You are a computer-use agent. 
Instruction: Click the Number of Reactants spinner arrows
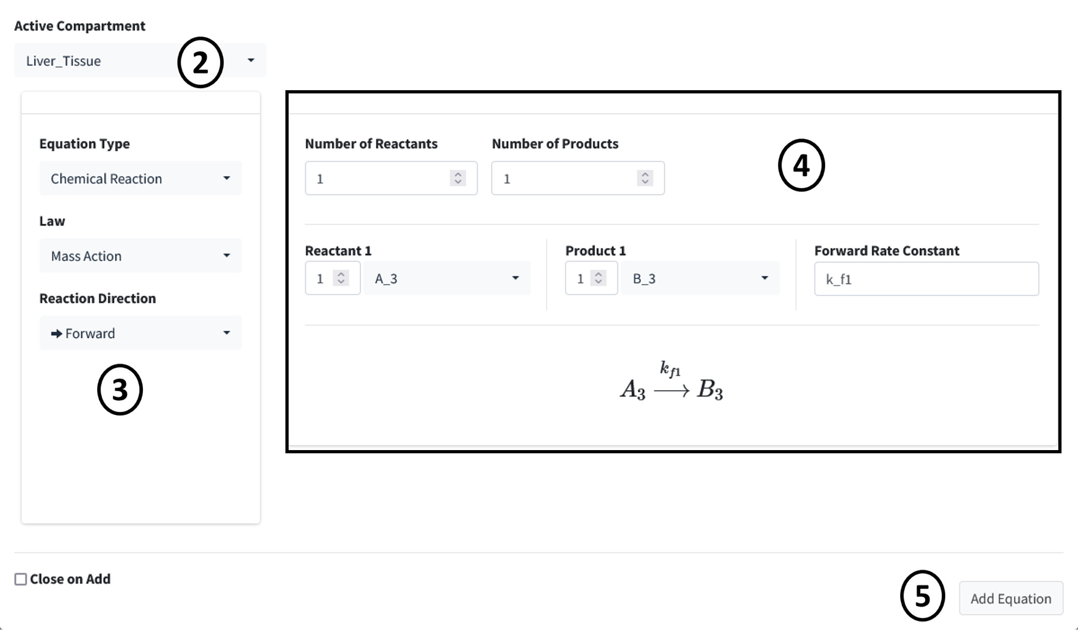coord(458,178)
